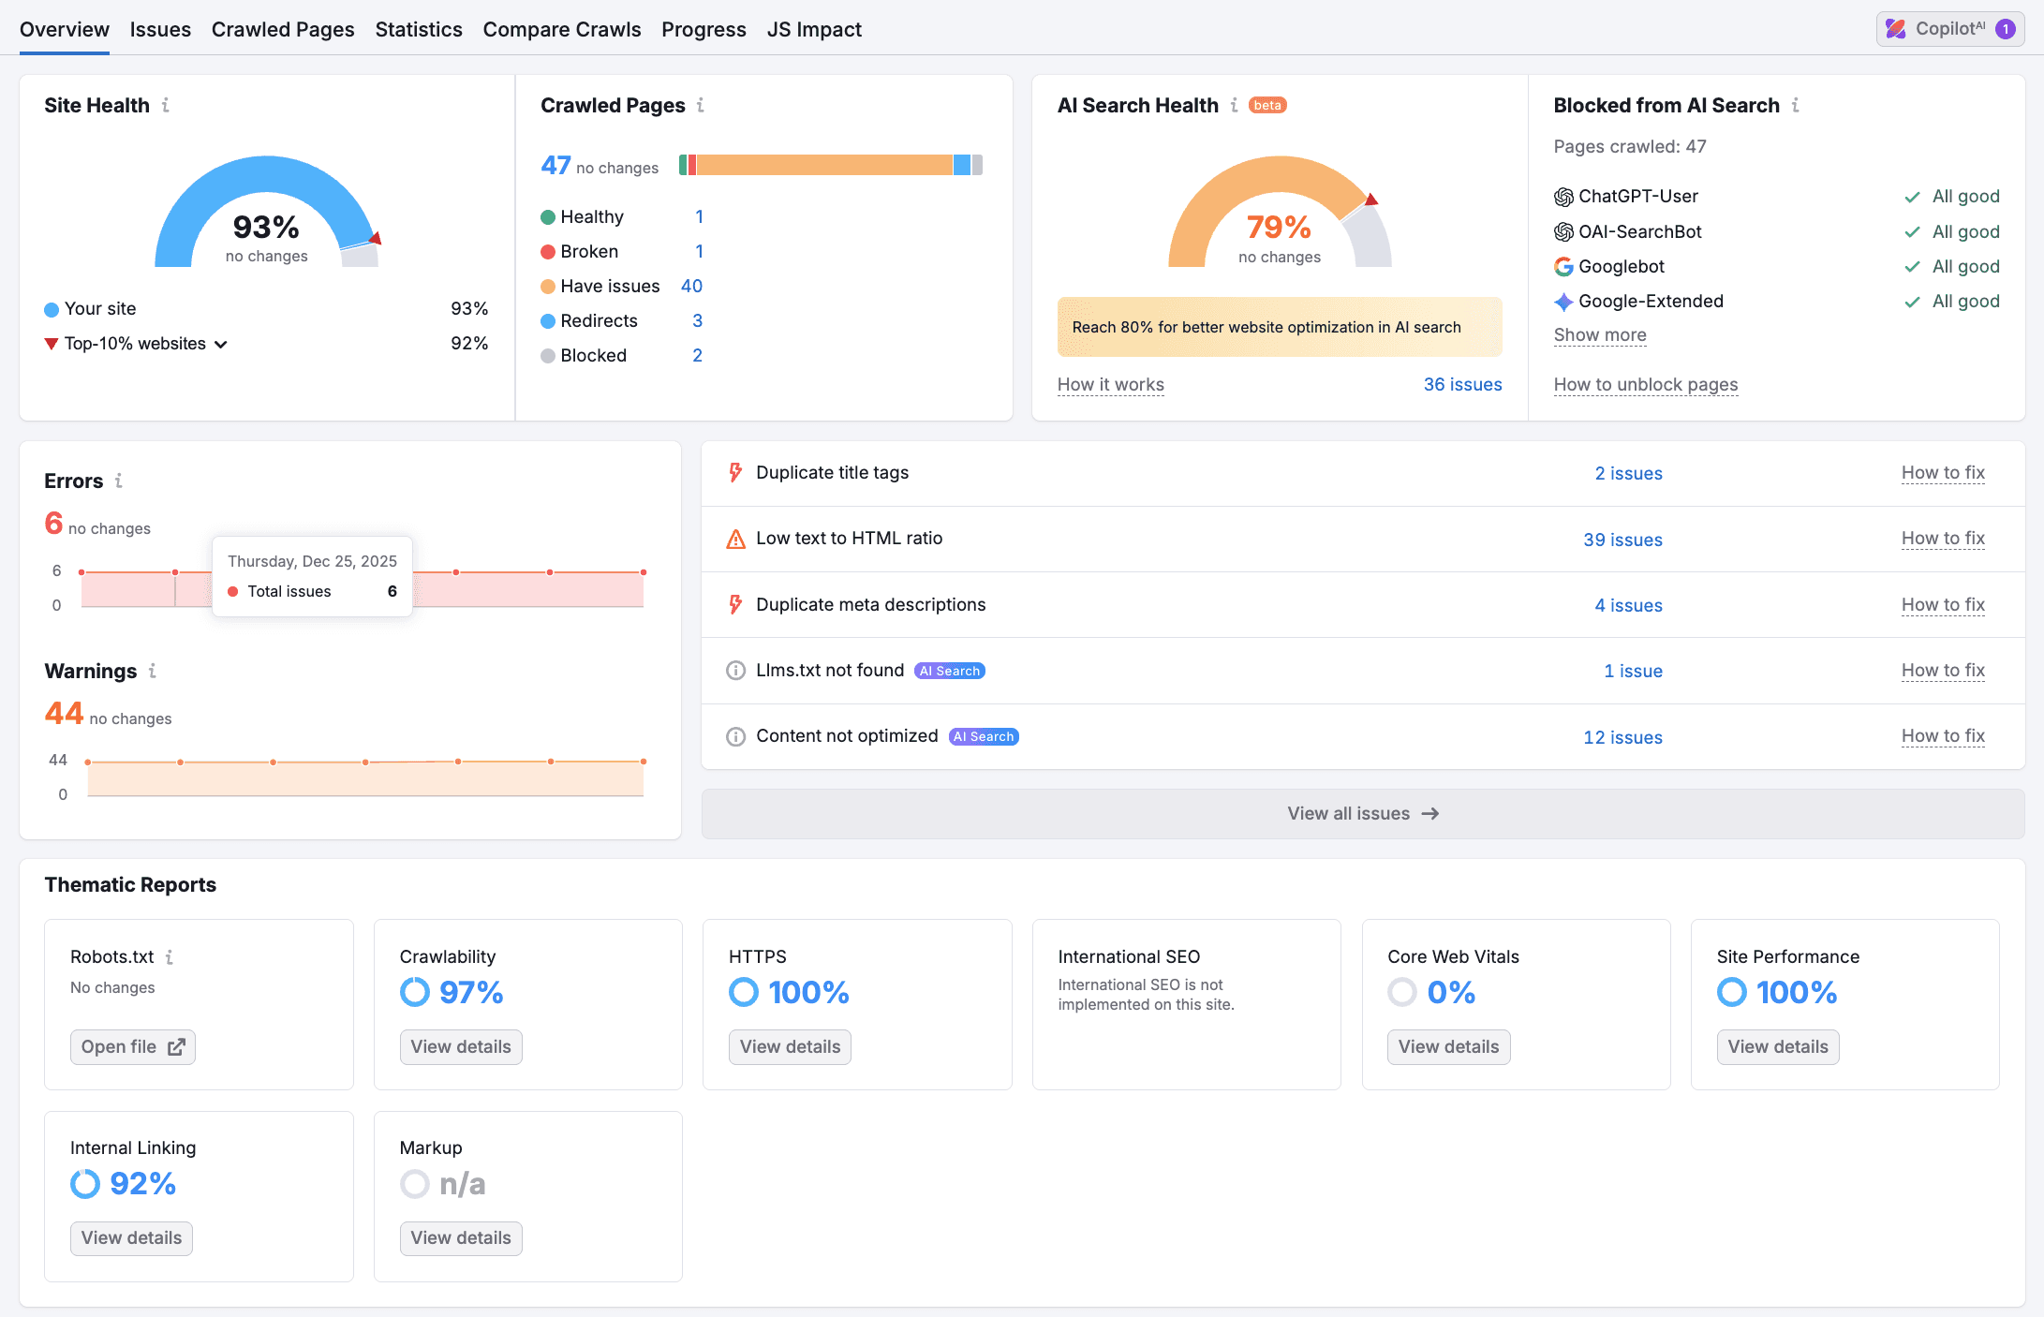Open the robots.txt file
This screenshot has width=2044, height=1317.
(x=132, y=1046)
